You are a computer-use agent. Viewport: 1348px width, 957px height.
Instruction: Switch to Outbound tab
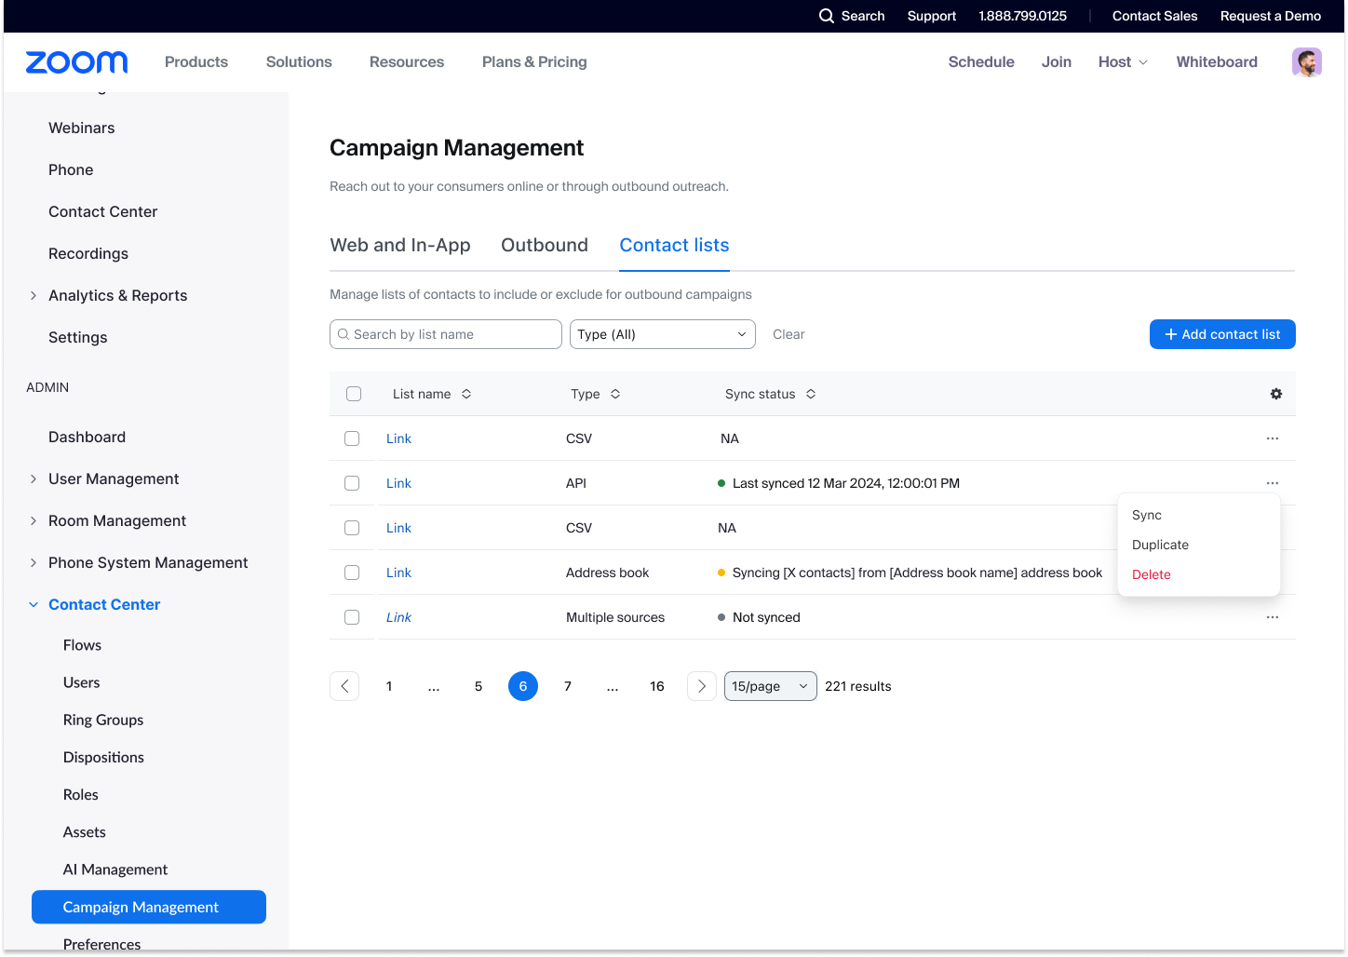click(x=545, y=245)
